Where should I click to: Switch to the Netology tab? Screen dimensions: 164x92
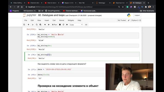[x=103, y=3]
